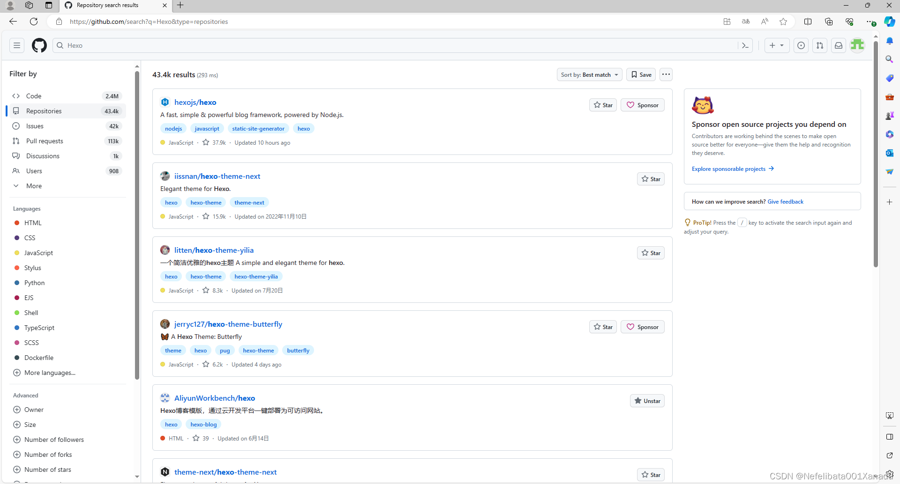
Task: Open the Pull requests icon in header
Action: pyautogui.click(x=820, y=45)
